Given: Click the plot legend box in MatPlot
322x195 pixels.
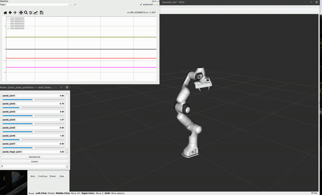Looking at the screenshot, I should click(16, 23).
